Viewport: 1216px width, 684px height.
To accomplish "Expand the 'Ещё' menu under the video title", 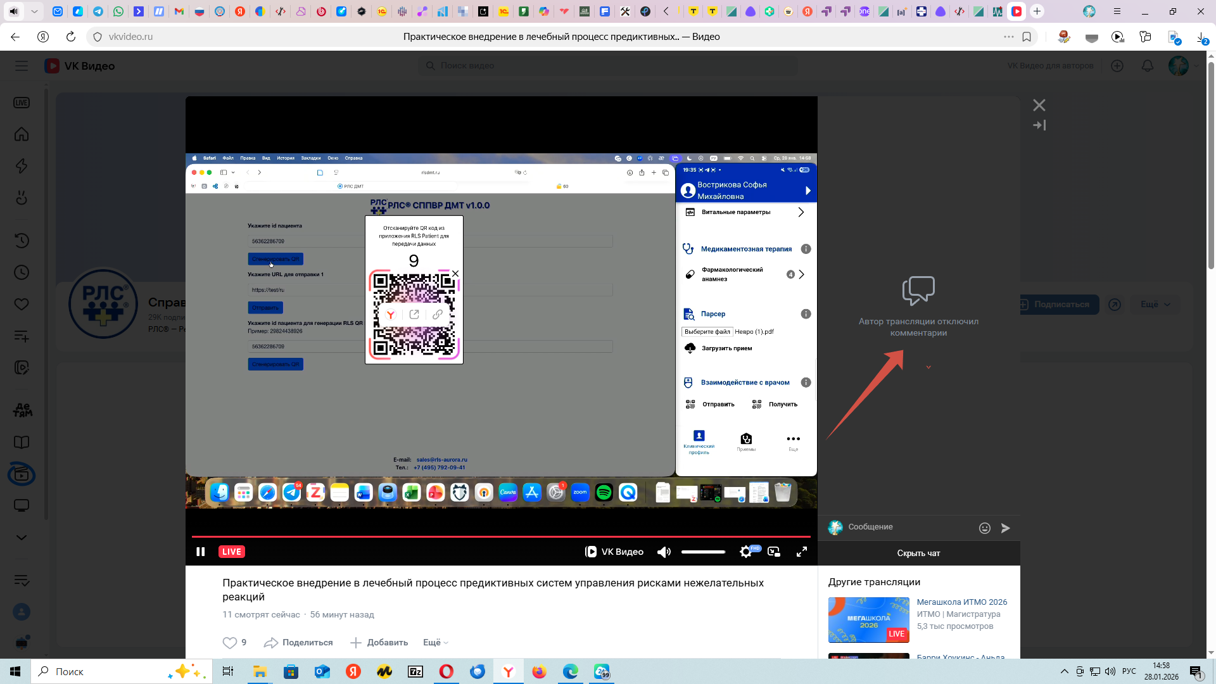I will (x=436, y=642).
